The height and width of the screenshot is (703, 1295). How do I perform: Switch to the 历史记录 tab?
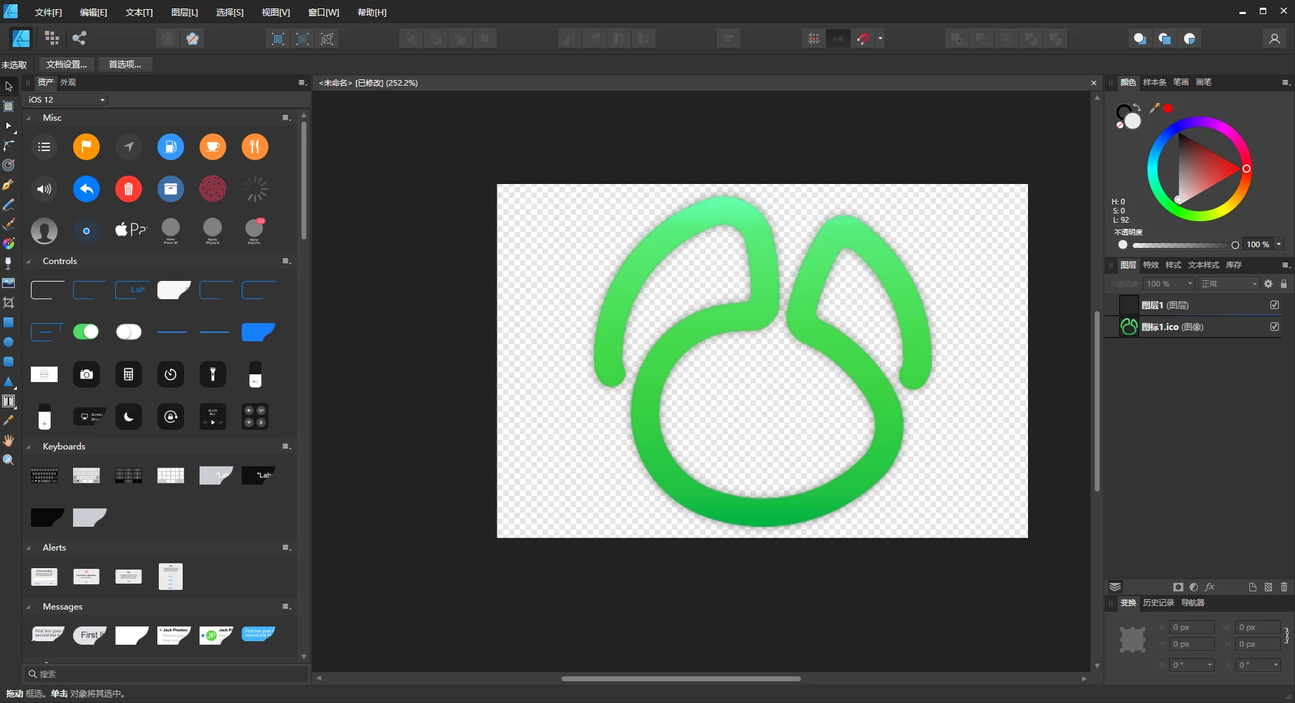[x=1158, y=603]
